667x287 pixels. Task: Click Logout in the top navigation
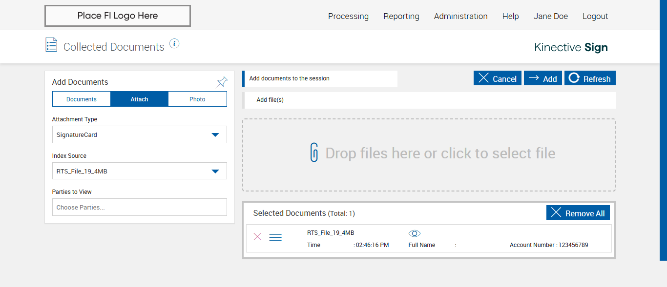pos(595,16)
